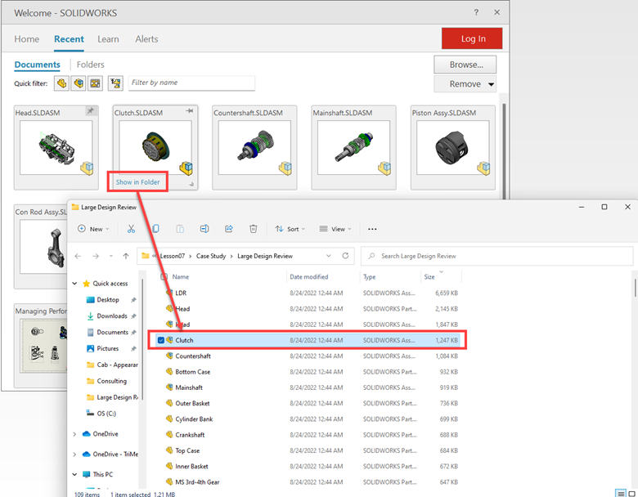The height and width of the screenshot is (497, 638).
Task: Collapse the This PC tree node
Action: coord(75,474)
